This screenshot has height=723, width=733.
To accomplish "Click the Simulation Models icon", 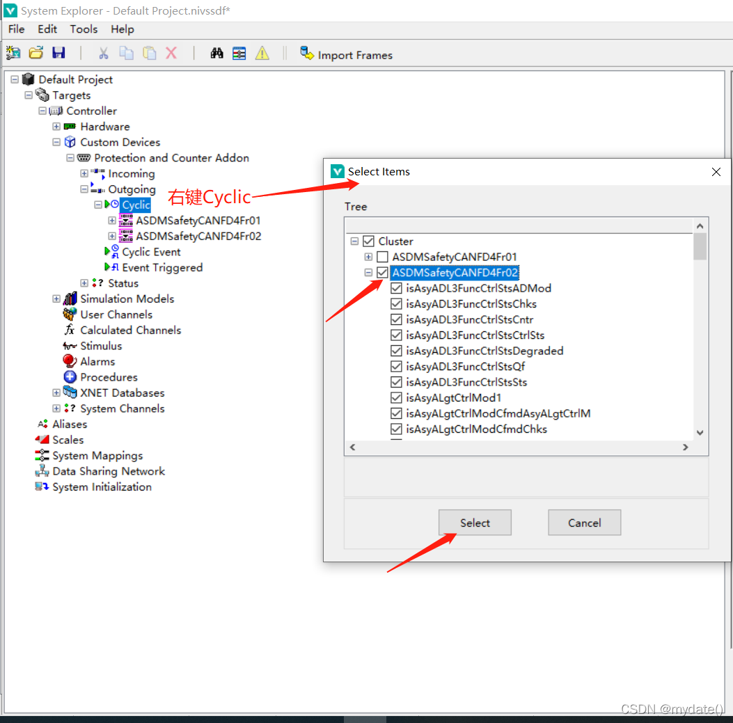I will coord(70,299).
